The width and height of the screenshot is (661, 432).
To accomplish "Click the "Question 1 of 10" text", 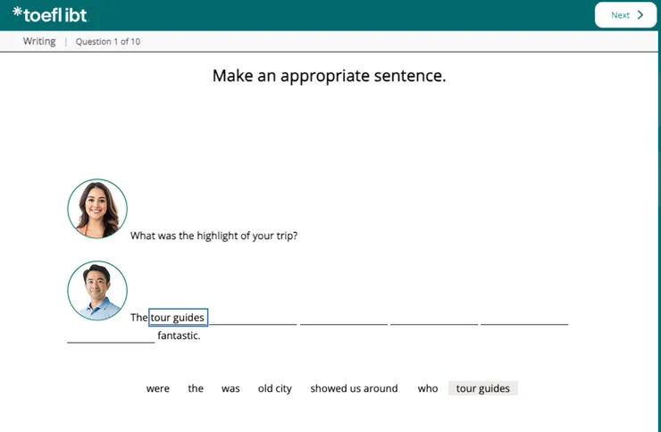I will click(108, 42).
